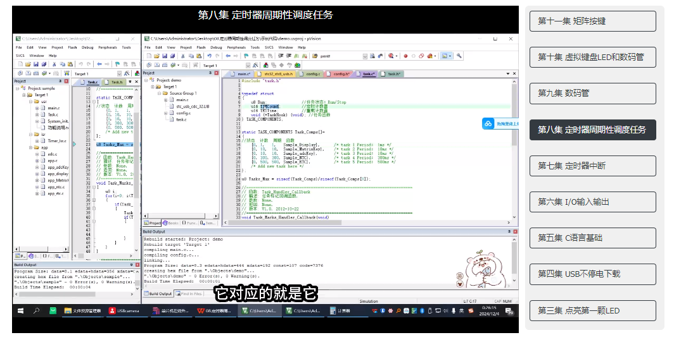The image size is (674, 347).
Task: Click Translate icon in demo window build toolbar
Action: pyautogui.click(x=149, y=65)
